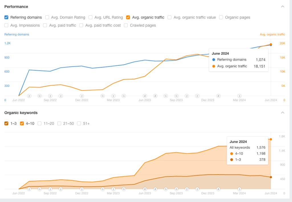Click the 4–10 line endpoint in Organic keywords chart
Viewport: 292px width, 202px height.
(x=271, y=139)
